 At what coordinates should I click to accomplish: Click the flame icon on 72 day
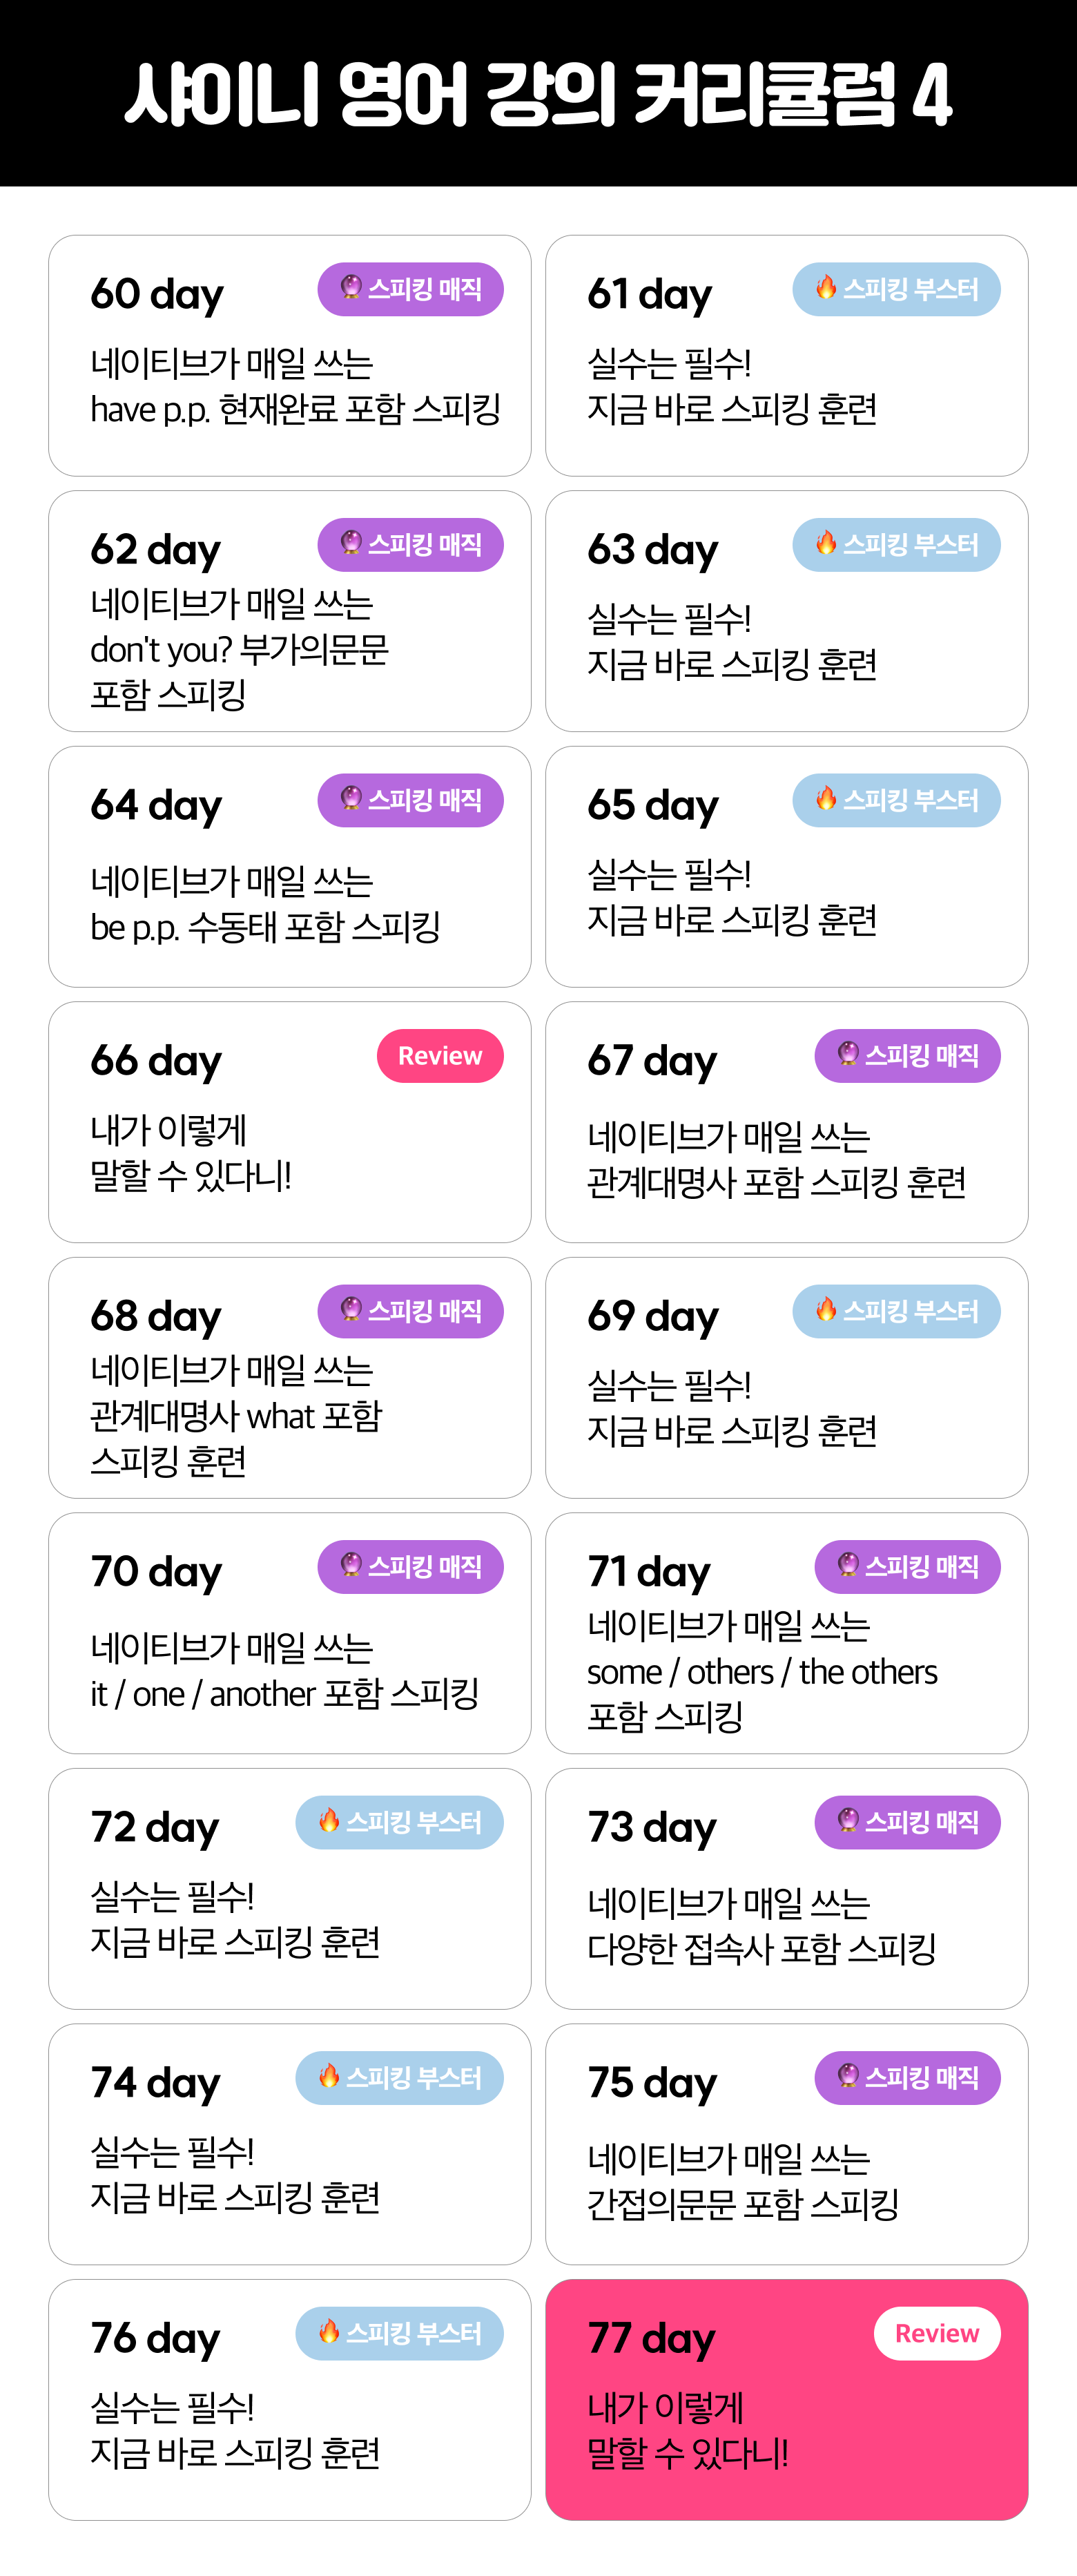pyautogui.click(x=329, y=1821)
